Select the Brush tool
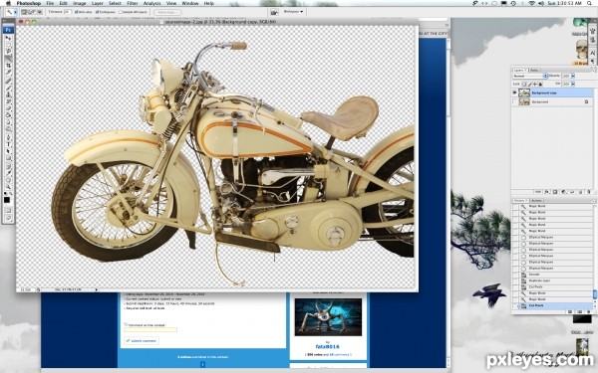Viewport: 598px width, 373px height. click(x=8, y=88)
